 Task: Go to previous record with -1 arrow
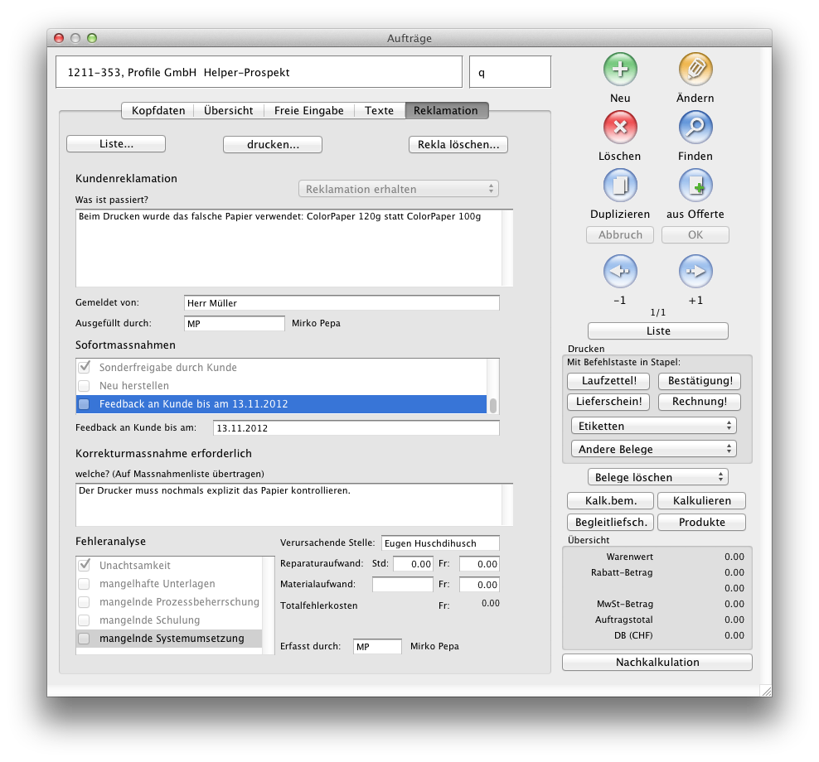(x=619, y=271)
